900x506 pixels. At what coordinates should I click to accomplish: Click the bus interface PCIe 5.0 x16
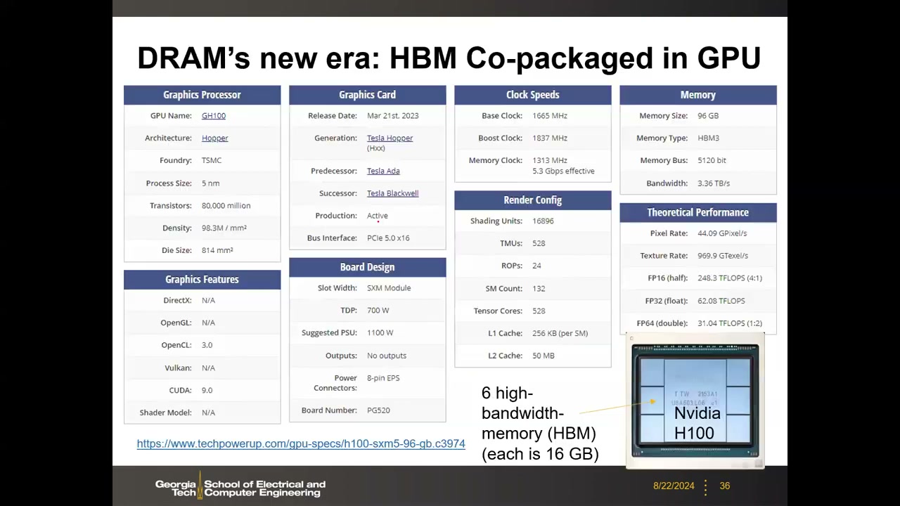coord(388,238)
